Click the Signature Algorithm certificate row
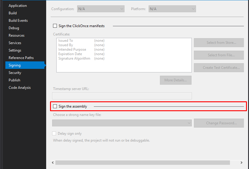Viewport: 249px width, 169px height. 81,58
